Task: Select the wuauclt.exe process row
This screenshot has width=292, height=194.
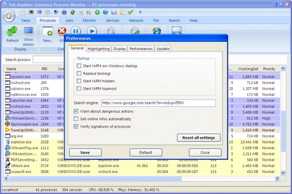Action: pos(142,171)
